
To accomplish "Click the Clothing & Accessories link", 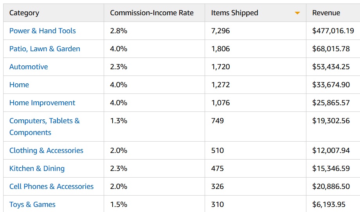I will coord(46,151).
